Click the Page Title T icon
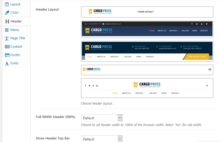Image resolution: width=221 pixels, height=142 pixels. [x=7, y=38]
